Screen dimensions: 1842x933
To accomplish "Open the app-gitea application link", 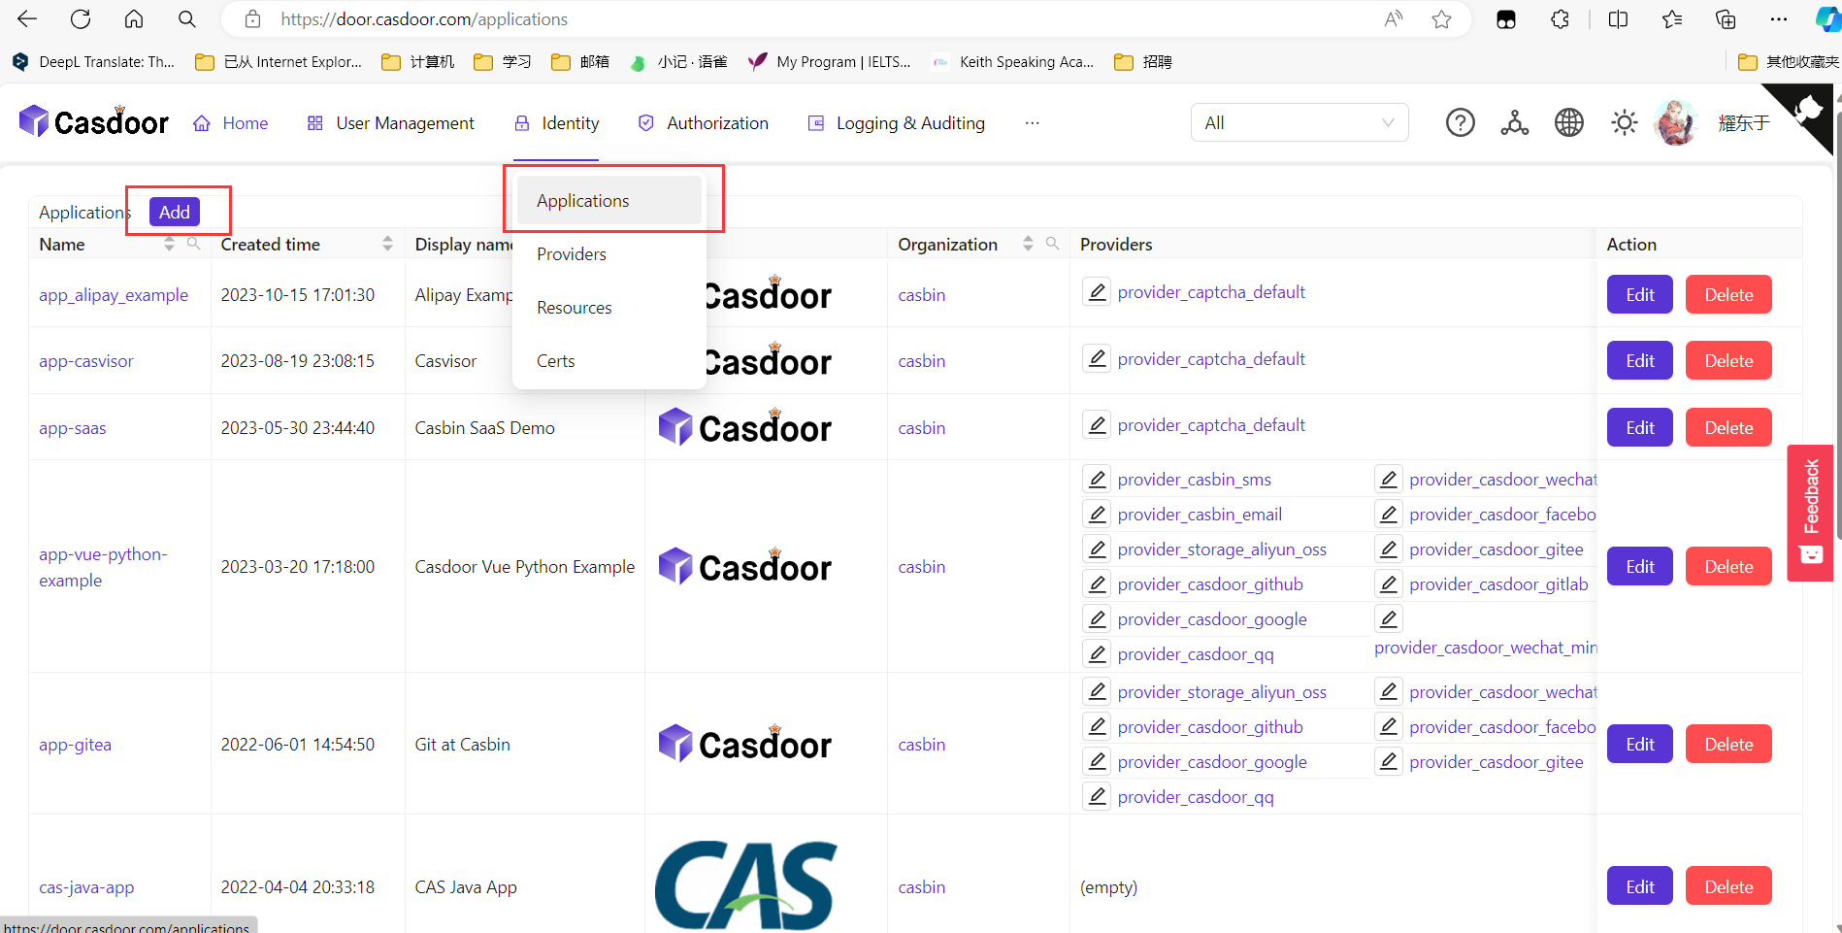I will (75, 744).
